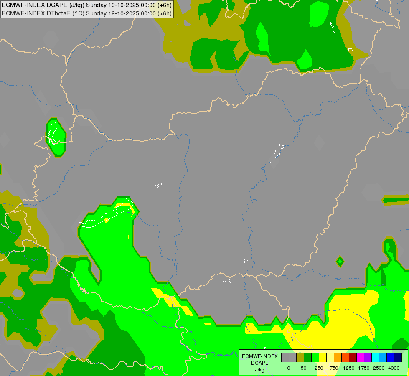Click the purple legend swatch after 1750
409x376 pixels.
(x=368, y=358)
